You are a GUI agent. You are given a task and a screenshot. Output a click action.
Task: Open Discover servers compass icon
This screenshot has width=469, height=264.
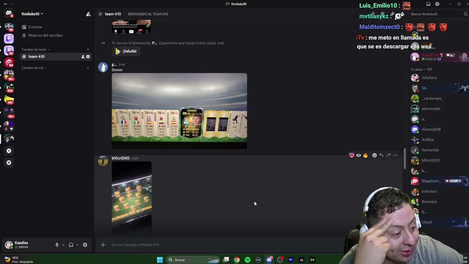tap(9, 162)
